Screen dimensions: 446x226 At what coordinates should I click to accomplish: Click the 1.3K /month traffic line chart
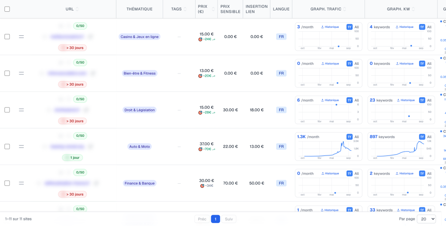click(x=327, y=149)
